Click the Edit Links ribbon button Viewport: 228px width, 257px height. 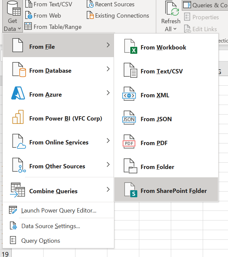click(200, 29)
